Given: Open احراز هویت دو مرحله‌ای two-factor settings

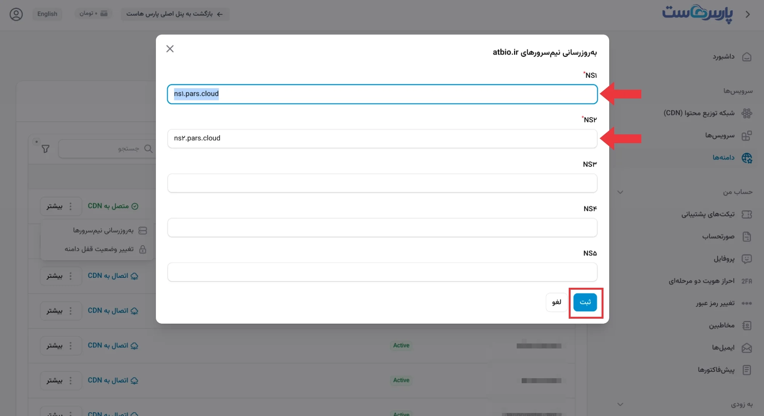Looking at the screenshot, I should pyautogui.click(x=701, y=281).
